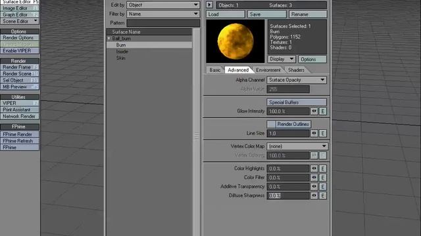Toggle the Limited Region button

[20, 44]
